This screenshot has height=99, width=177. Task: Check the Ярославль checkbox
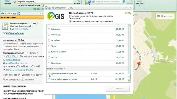tap(49, 63)
